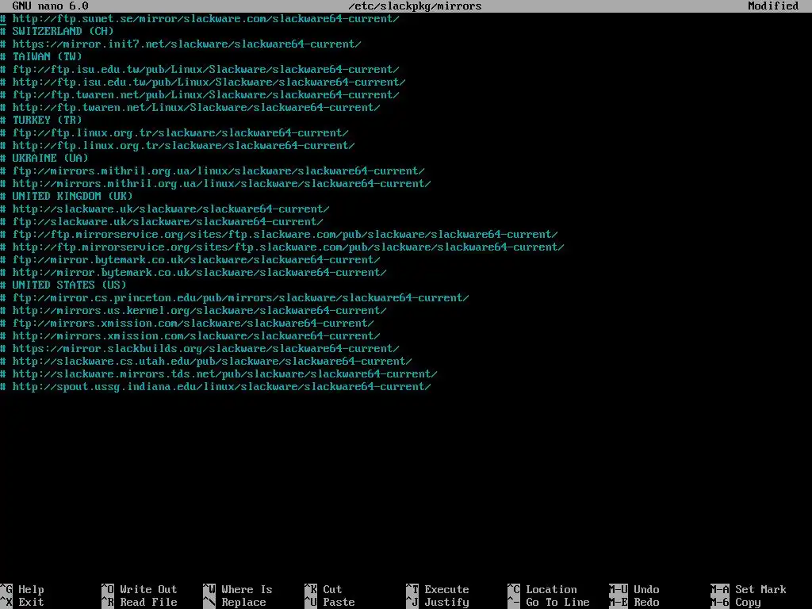Screen dimensions: 812x609
Task: Click the TAIWAN (TW) heading line
Action: pyautogui.click(x=41, y=56)
